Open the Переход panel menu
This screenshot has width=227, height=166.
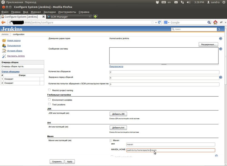(31, 2)
